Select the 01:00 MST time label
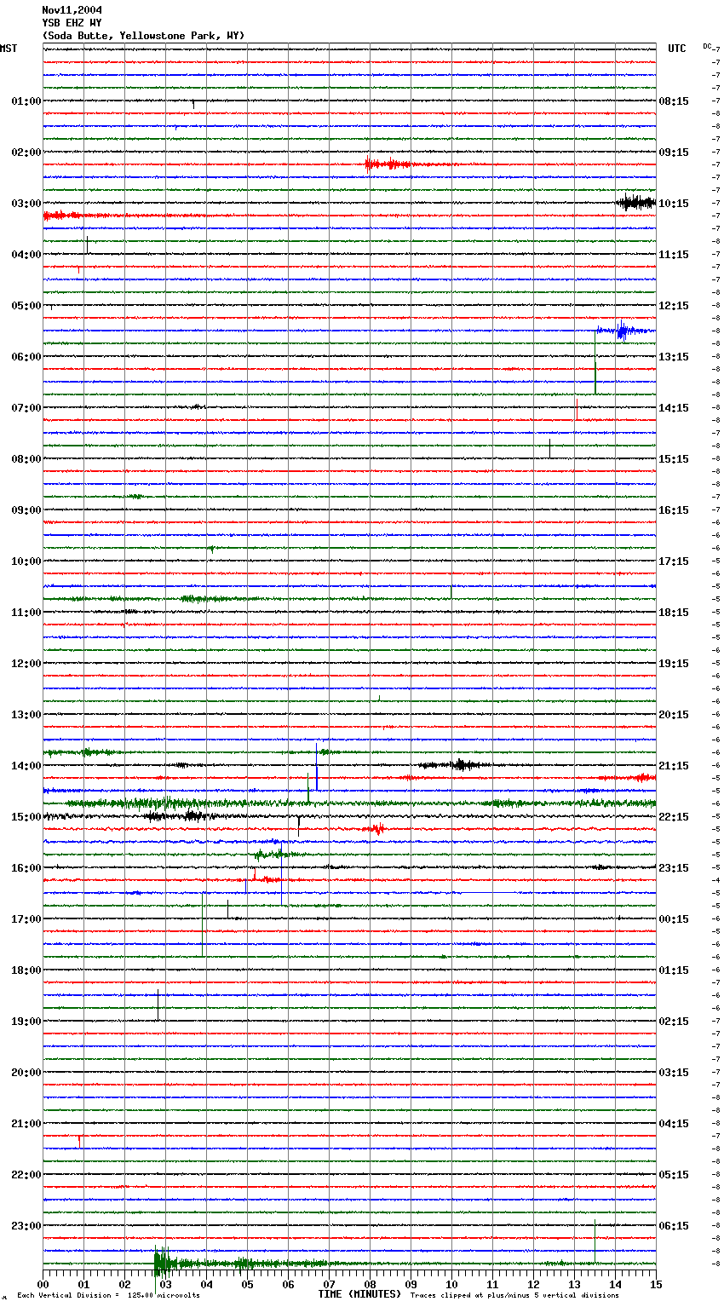Viewport: 724px width, 1307px height. click(x=26, y=101)
